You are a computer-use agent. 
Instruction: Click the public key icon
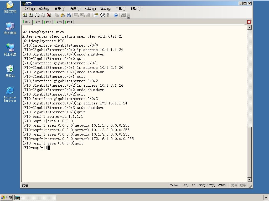tap(108, 15)
